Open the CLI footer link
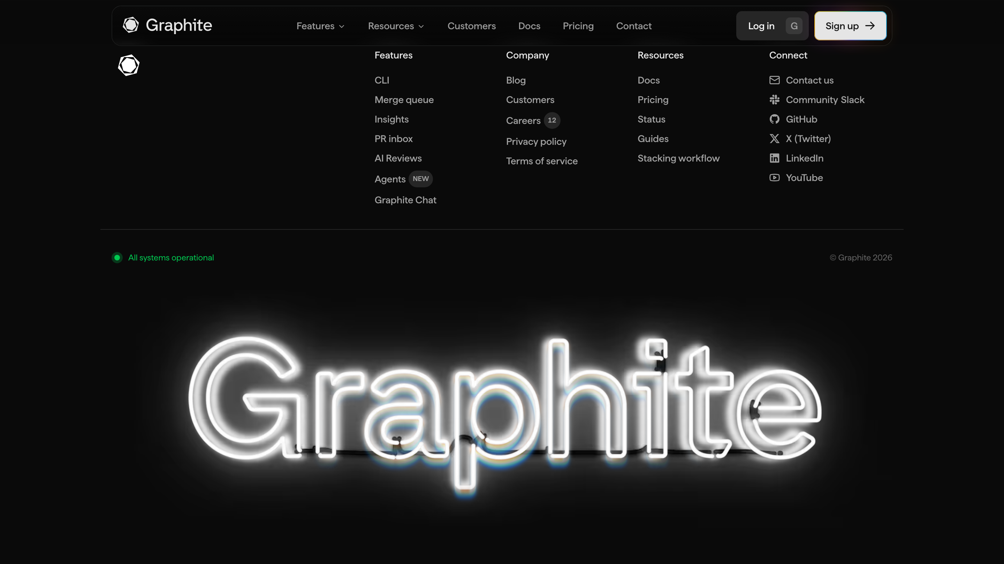The image size is (1004, 564). (x=382, y=80)
